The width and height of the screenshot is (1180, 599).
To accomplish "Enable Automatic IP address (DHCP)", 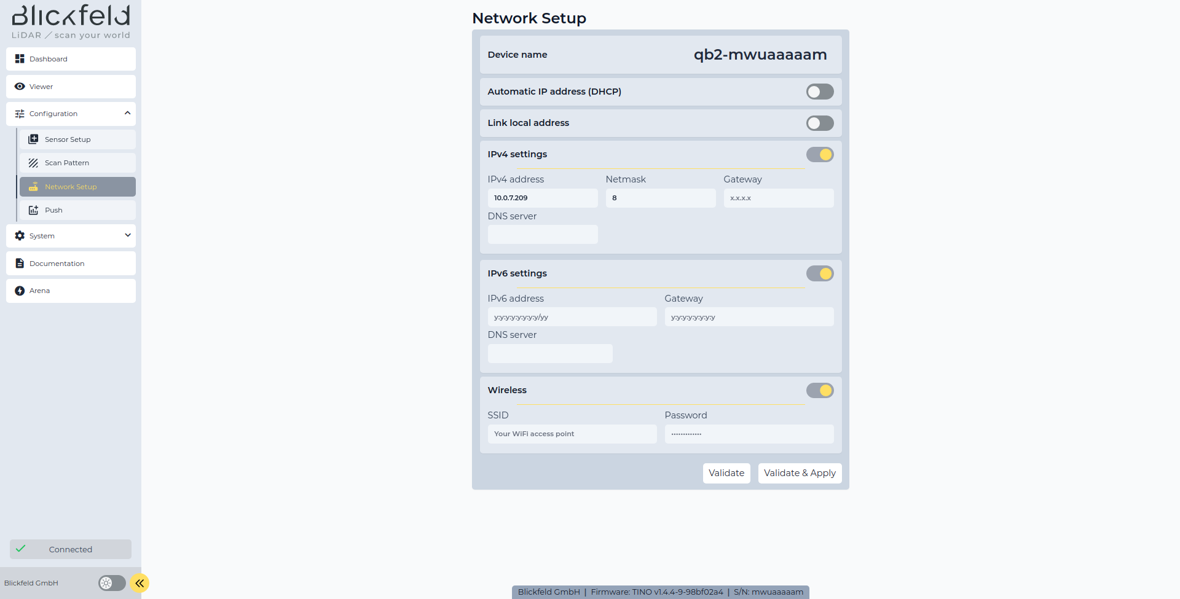I will pos(819,92).
